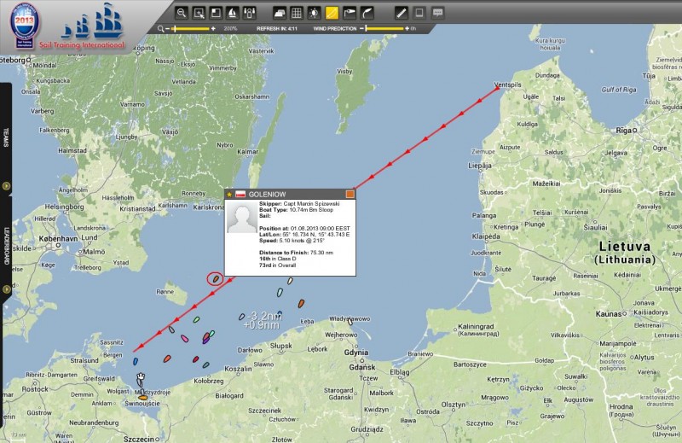Click the wind flag icon
Image resolution: width=682 pixels, height=443 pixels.
[350, 13]
